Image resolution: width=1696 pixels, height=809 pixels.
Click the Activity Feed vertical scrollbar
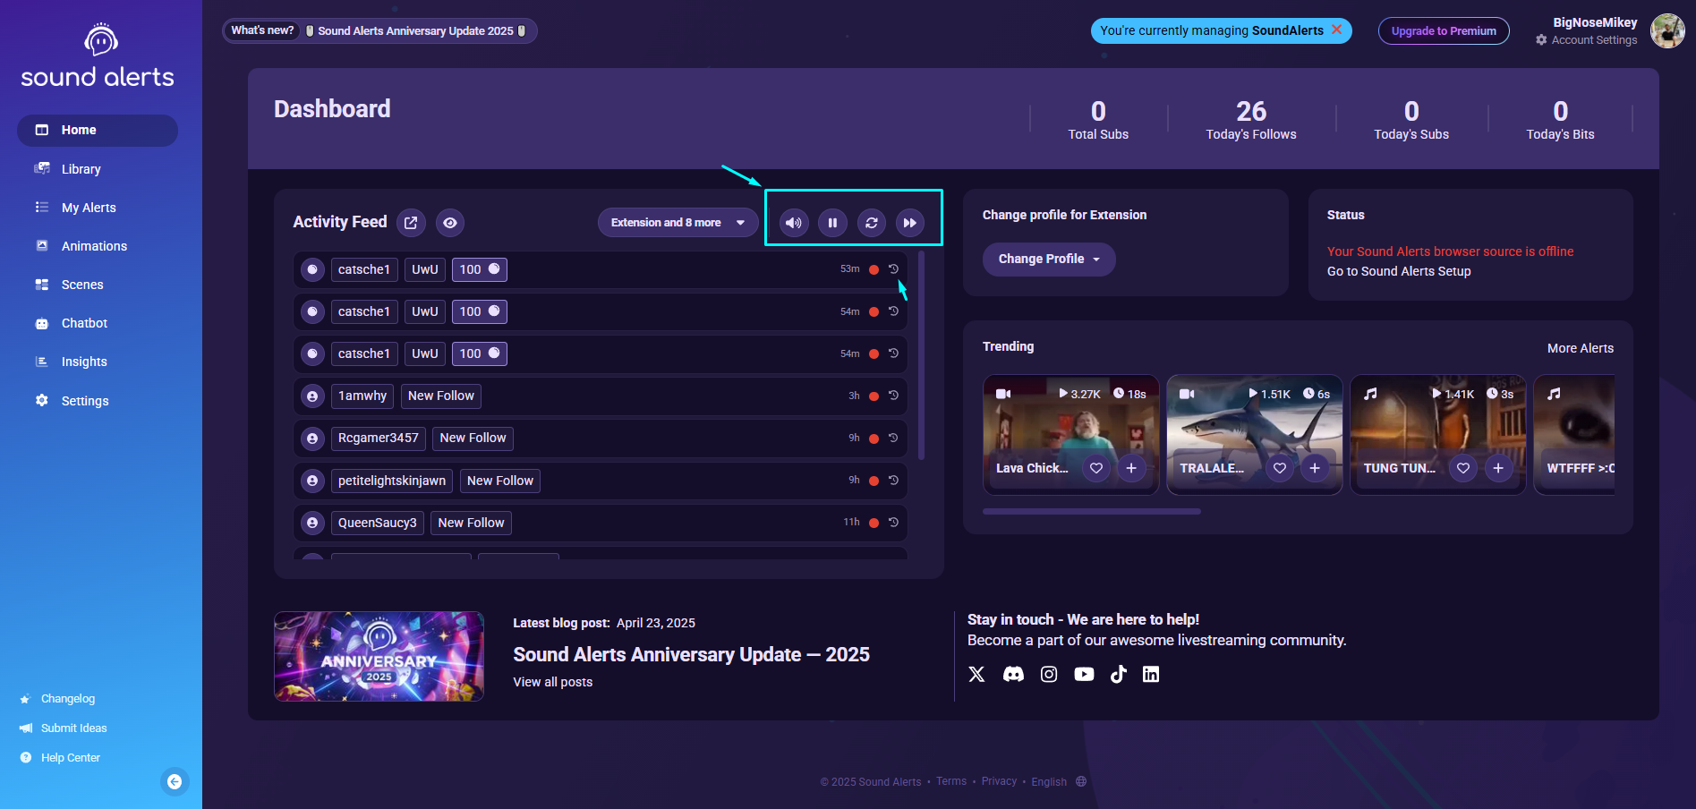tap(922, 356)
